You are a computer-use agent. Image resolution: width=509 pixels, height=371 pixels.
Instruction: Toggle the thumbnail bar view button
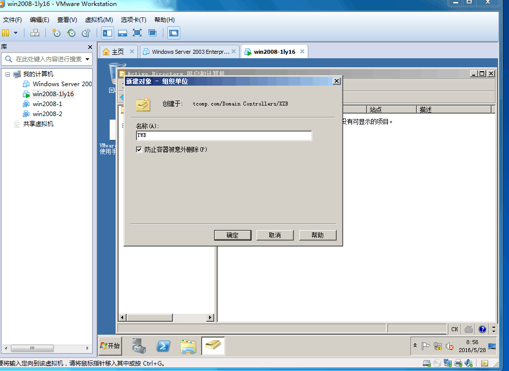click(123, 33)
